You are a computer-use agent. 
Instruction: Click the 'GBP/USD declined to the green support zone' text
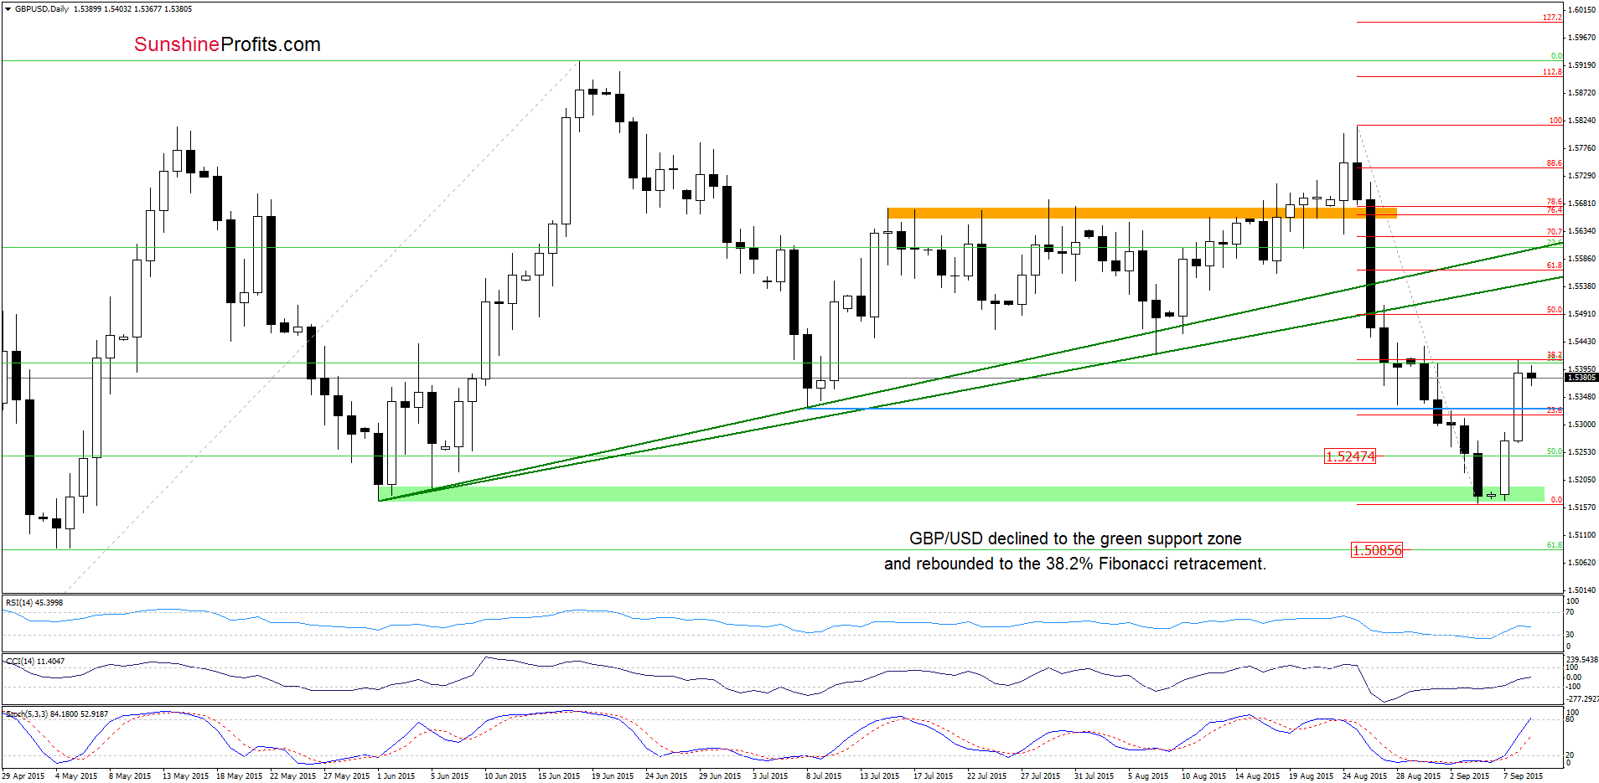click(x=1075, y=538)
